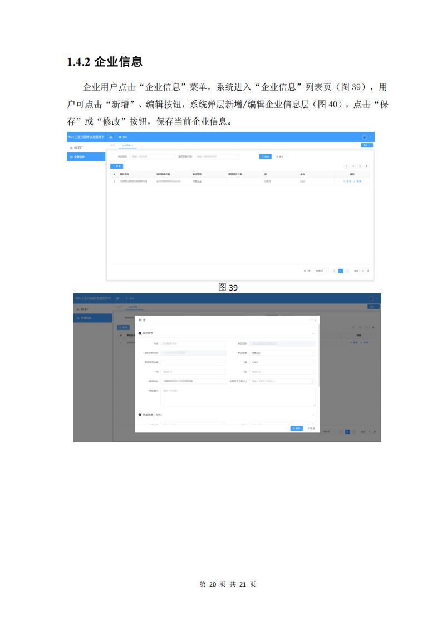
Task: Click the employee total number stepper in 新增 dialog
Action: 312,381
